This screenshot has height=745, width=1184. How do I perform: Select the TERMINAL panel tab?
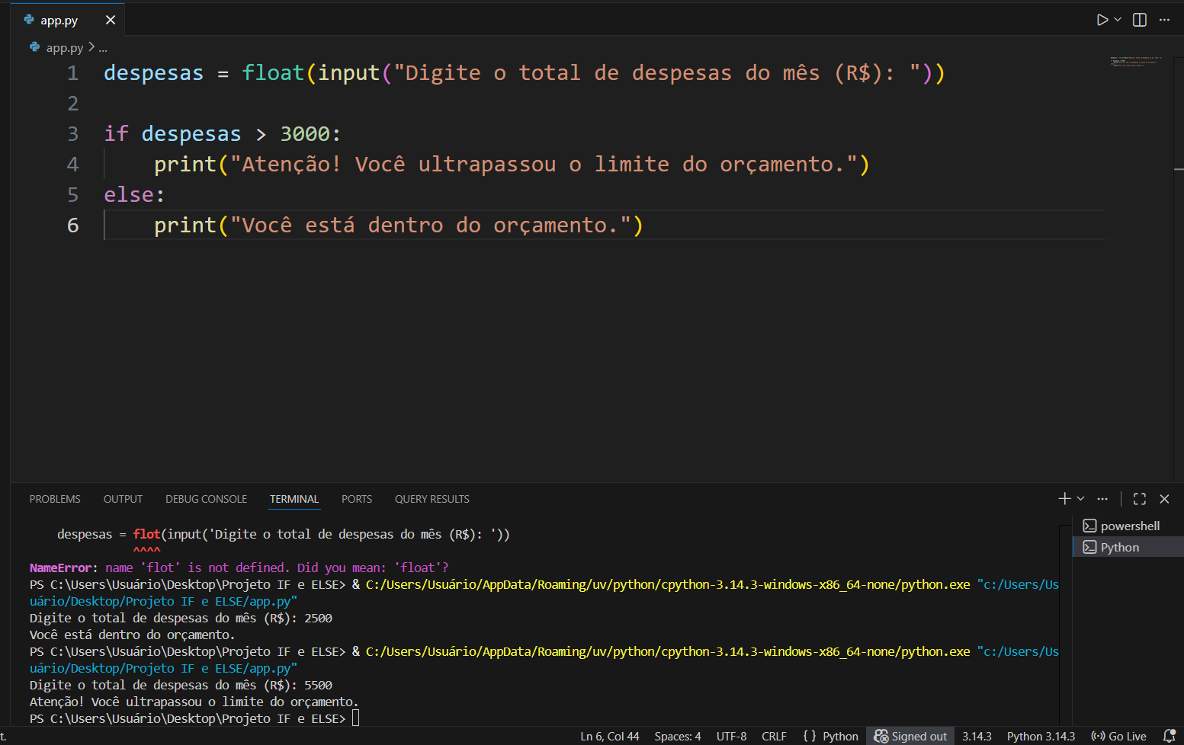(x=294, y=499)
